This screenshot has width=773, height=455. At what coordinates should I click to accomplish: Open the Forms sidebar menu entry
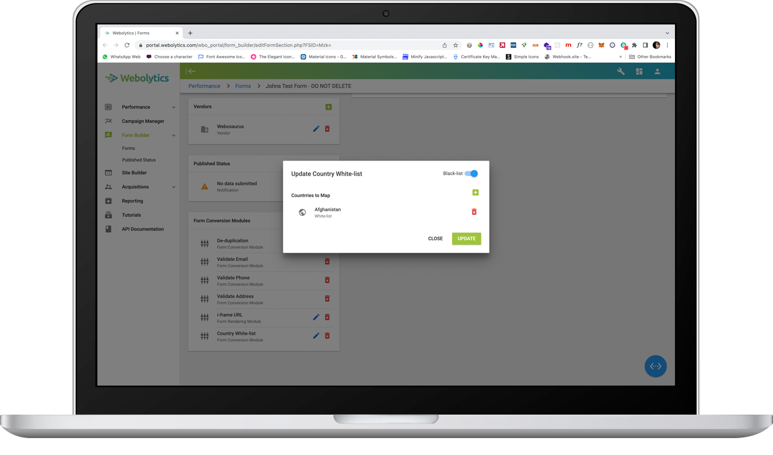[128, 148]
